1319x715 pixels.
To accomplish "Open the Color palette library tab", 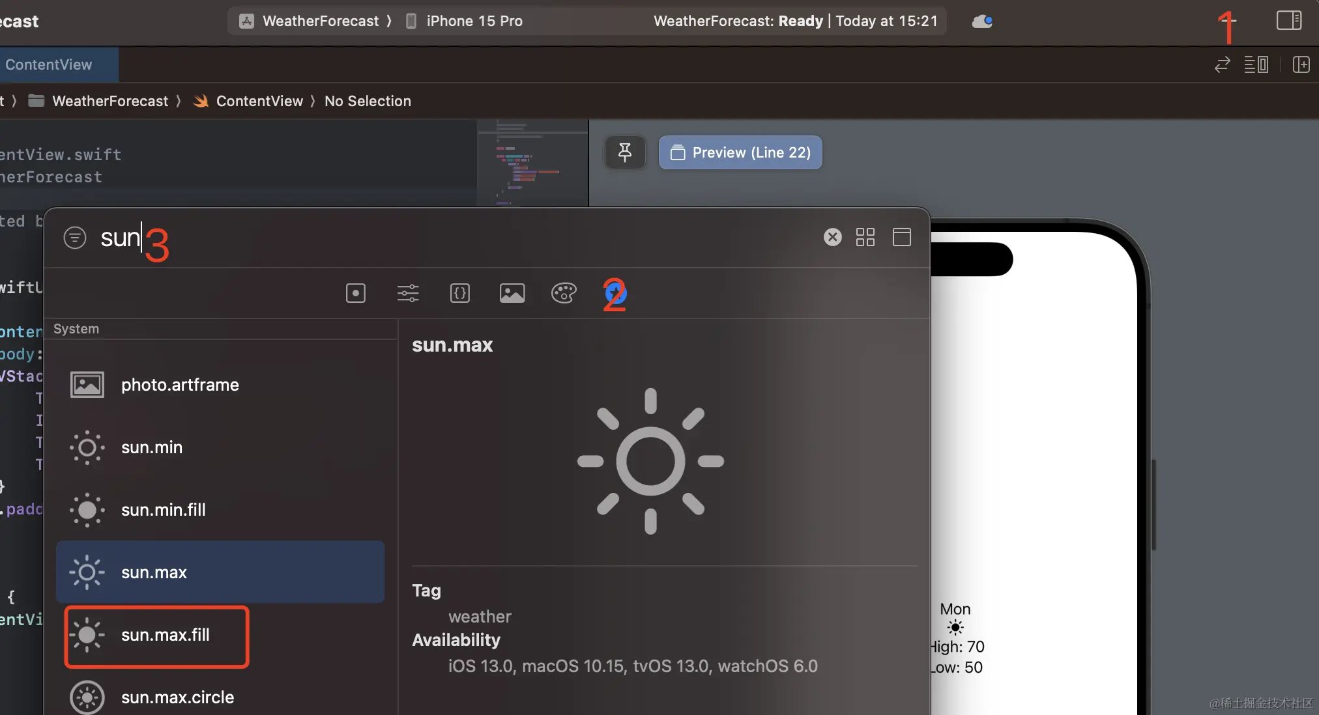I will tap(564, 293).
